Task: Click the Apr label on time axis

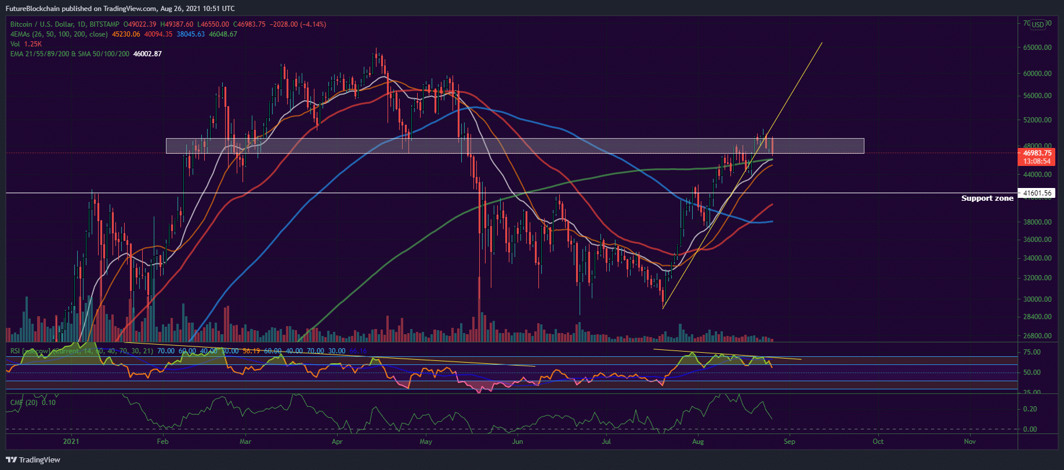Action: tap(337, 442)
